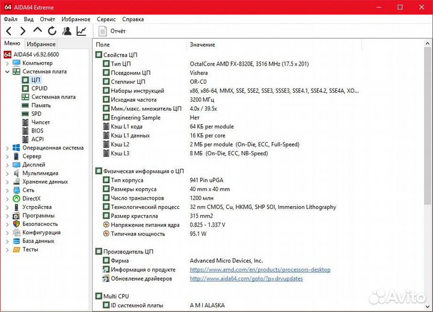Select the Системная плата sub-item under ЦП siblings
Image resolution: width=433 pixels, height=312 pixels.
pos(54,97)
